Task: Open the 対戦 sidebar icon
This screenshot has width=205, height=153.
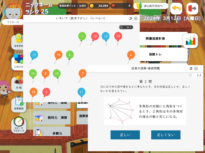Action: click(18, 82)
